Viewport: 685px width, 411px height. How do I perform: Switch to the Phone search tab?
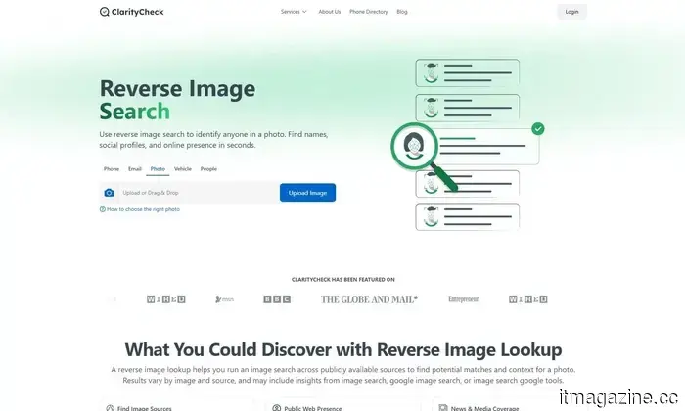pyautogui.click(x=112, y=169)
